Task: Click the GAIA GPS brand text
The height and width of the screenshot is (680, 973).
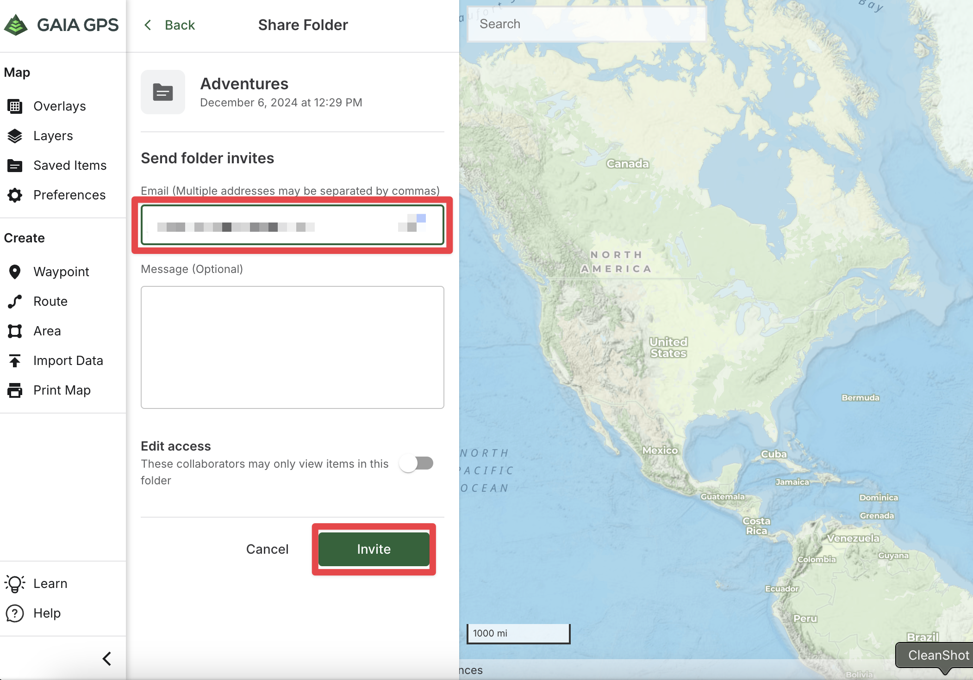Action: point(78,25)
